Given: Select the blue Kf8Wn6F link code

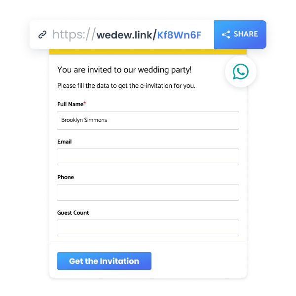Looking at the screenshot, I should pyautogui.click(x=180, y=35).
